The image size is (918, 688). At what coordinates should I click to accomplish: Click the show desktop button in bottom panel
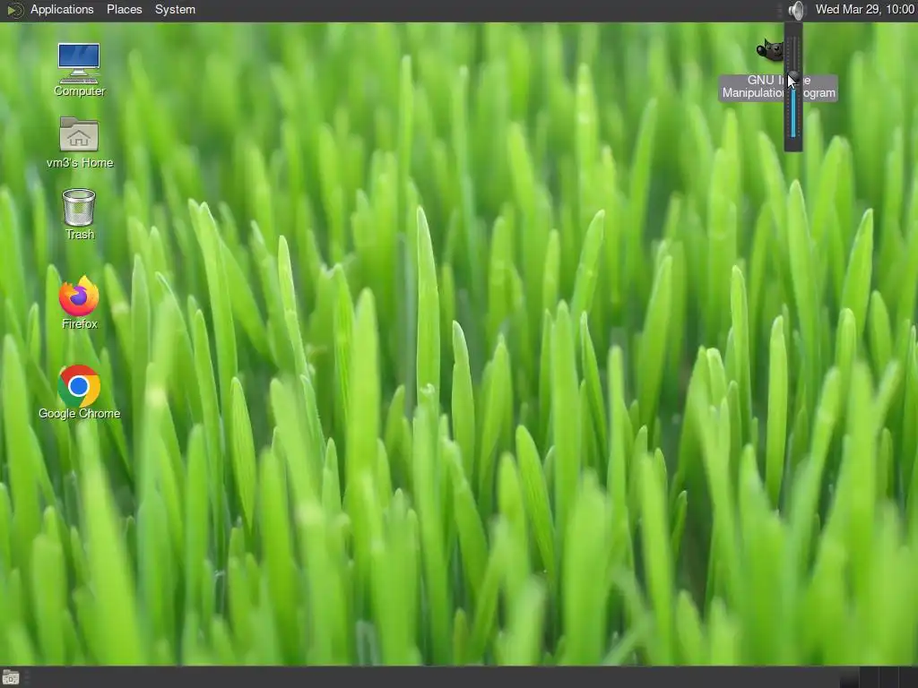[11, 678]
